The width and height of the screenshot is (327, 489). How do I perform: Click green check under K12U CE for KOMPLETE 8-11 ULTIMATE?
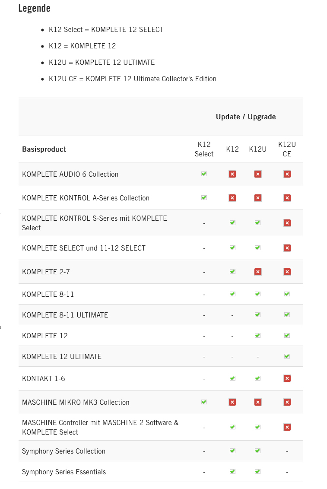pyautogui.click(x=287, y=314)
